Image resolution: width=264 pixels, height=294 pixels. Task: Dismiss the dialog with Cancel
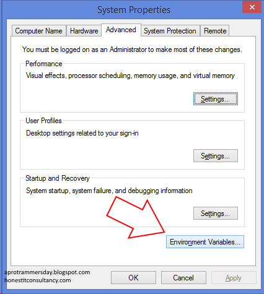coord(183,278)
